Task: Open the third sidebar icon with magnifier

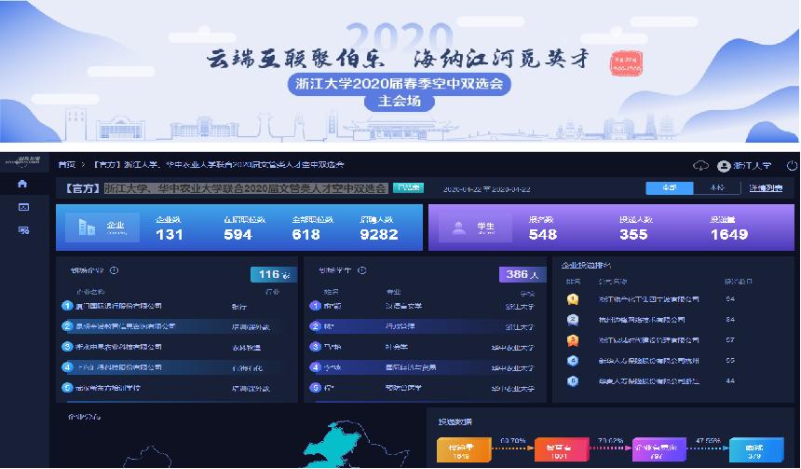Action: tap(23, 230)
